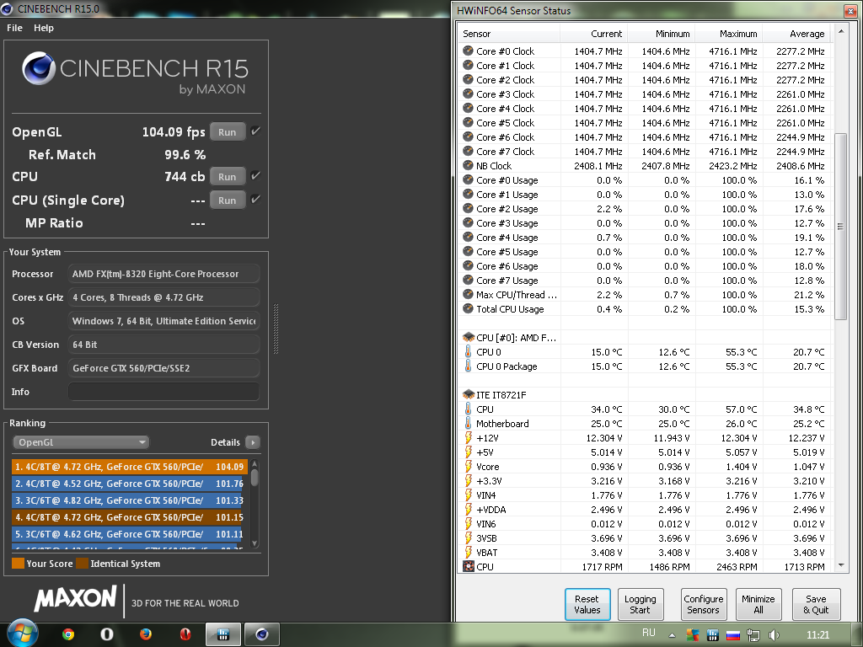
Task: Click the Motherboard temperature thermometer icon
Action: coord(468,423)
